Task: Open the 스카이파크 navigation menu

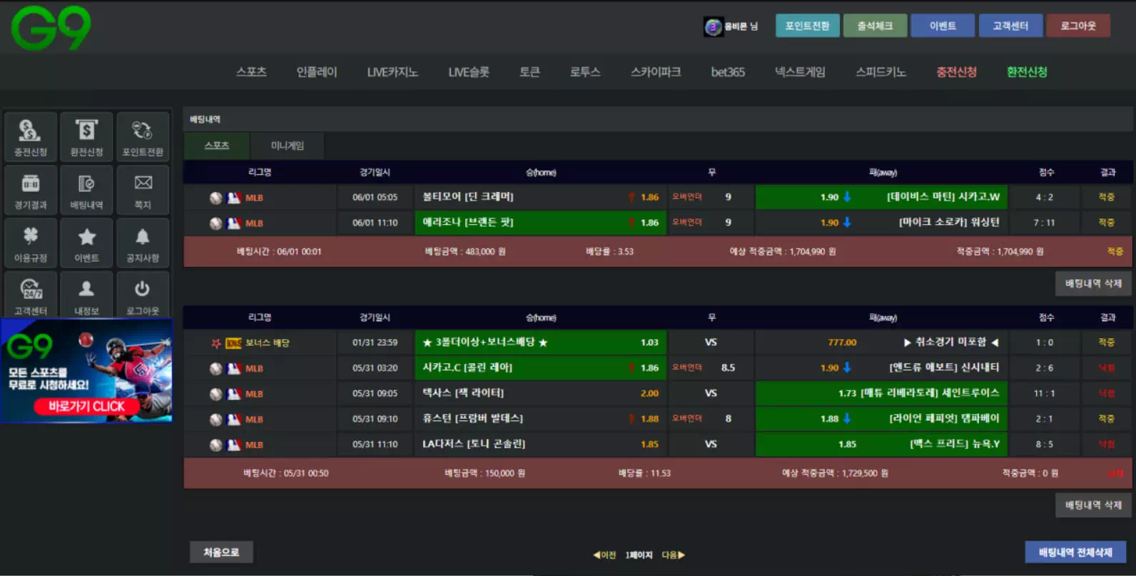Action: 656,72
